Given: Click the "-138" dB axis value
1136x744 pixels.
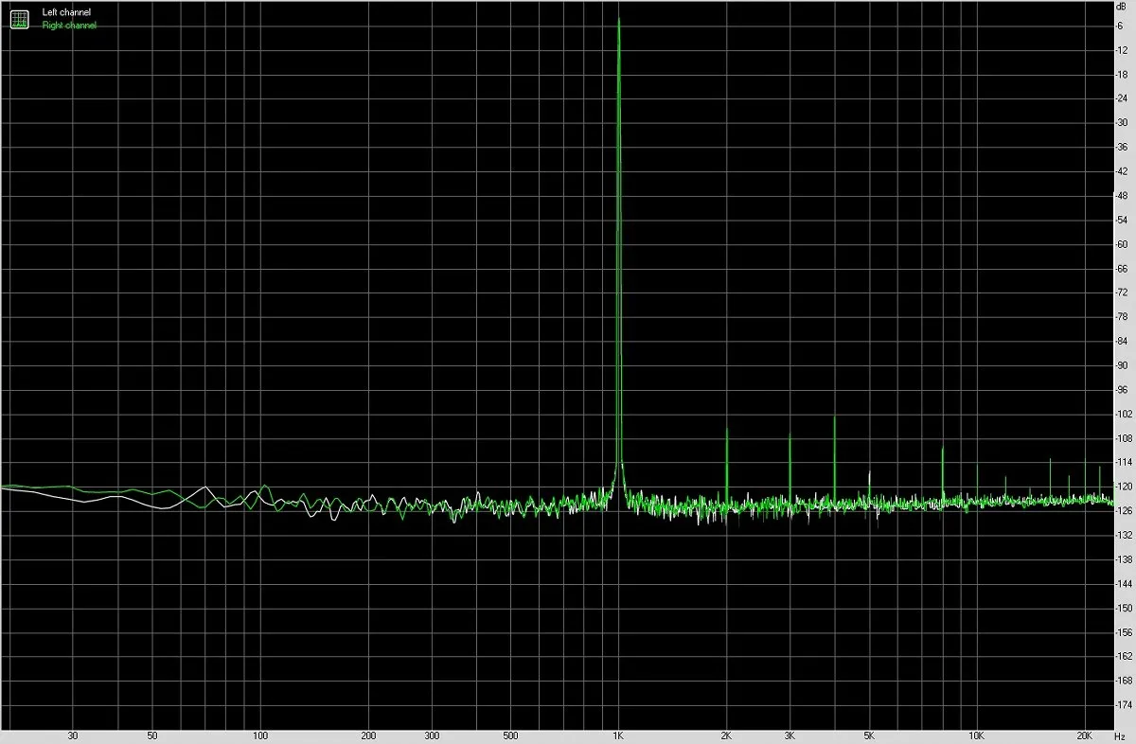Looking at the screenshot, I should point(1125,559).
